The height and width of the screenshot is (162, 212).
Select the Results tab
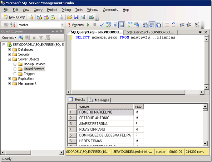tap(77, 100)
